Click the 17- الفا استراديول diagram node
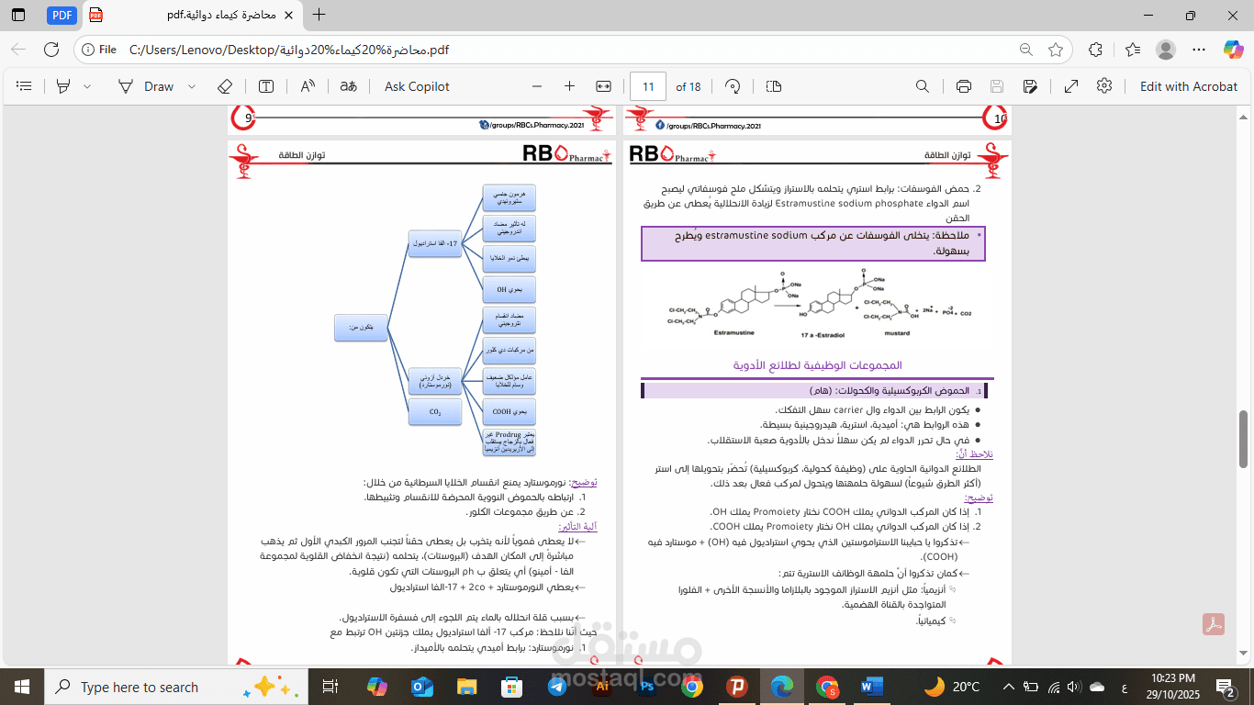This screenshot has width=1254, height=705. tap(435, 243)
